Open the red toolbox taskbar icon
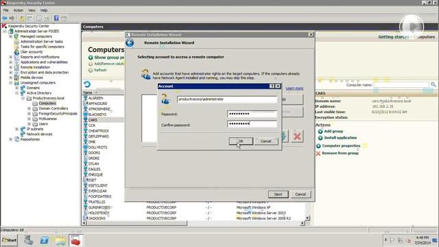 75,240
